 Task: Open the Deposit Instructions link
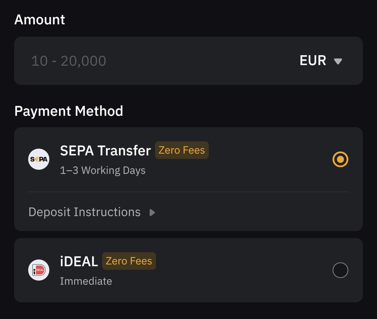point(84,212)
